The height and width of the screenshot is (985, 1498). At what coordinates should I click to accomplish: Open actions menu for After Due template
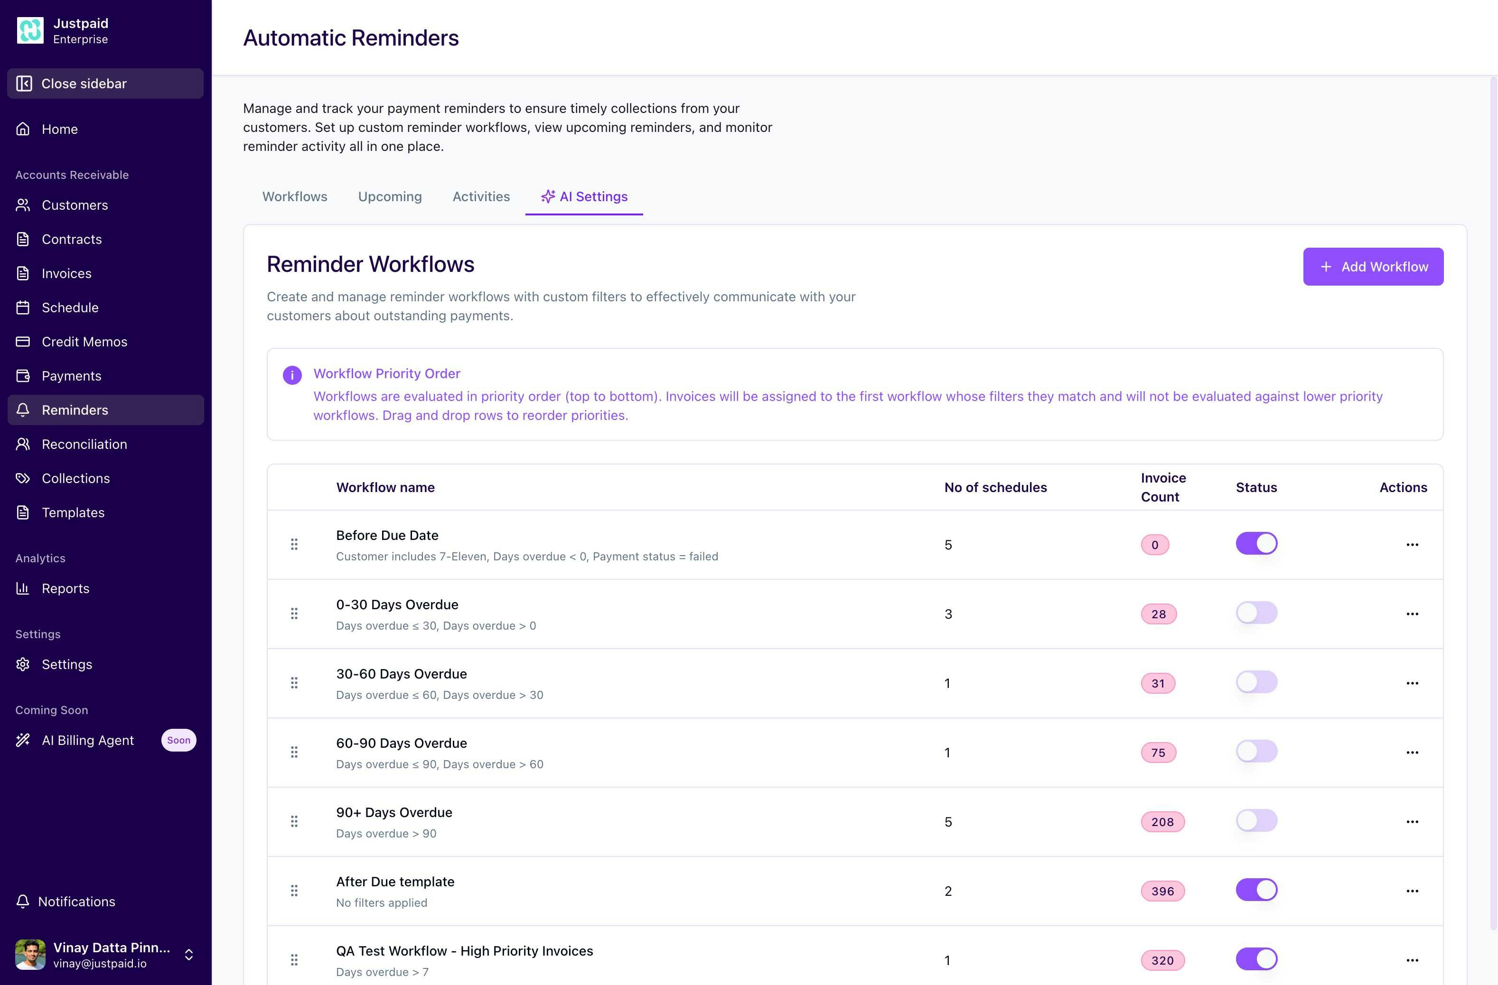pos(1413,891)
